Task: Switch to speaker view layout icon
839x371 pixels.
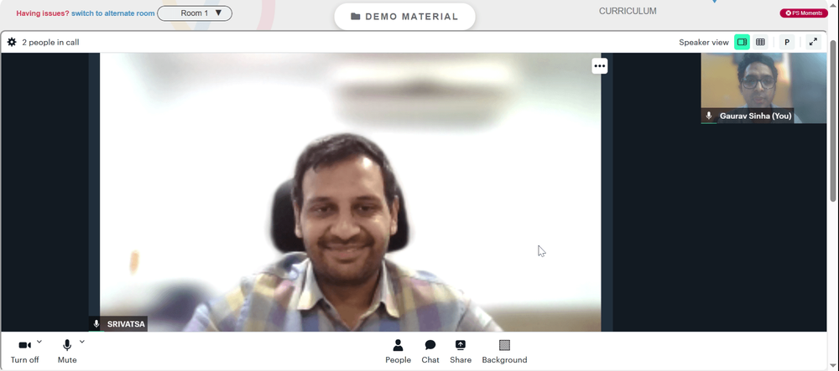Action: pyautogui.click(x=742, y=42)
